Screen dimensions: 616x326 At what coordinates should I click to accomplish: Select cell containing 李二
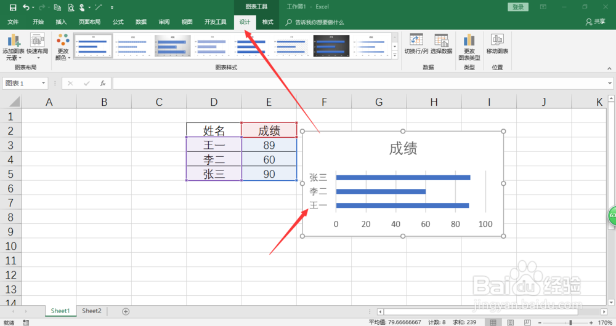[x=214, y=159]
